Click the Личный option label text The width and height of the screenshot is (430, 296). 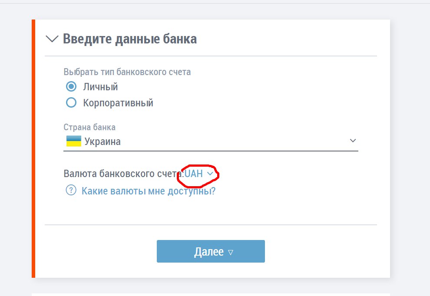[x=100, y=87]
